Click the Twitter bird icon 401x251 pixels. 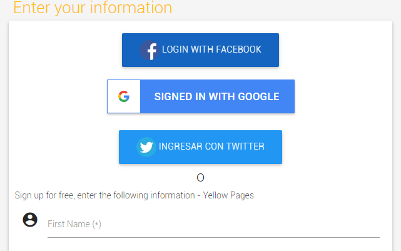(x=146, y=147)
